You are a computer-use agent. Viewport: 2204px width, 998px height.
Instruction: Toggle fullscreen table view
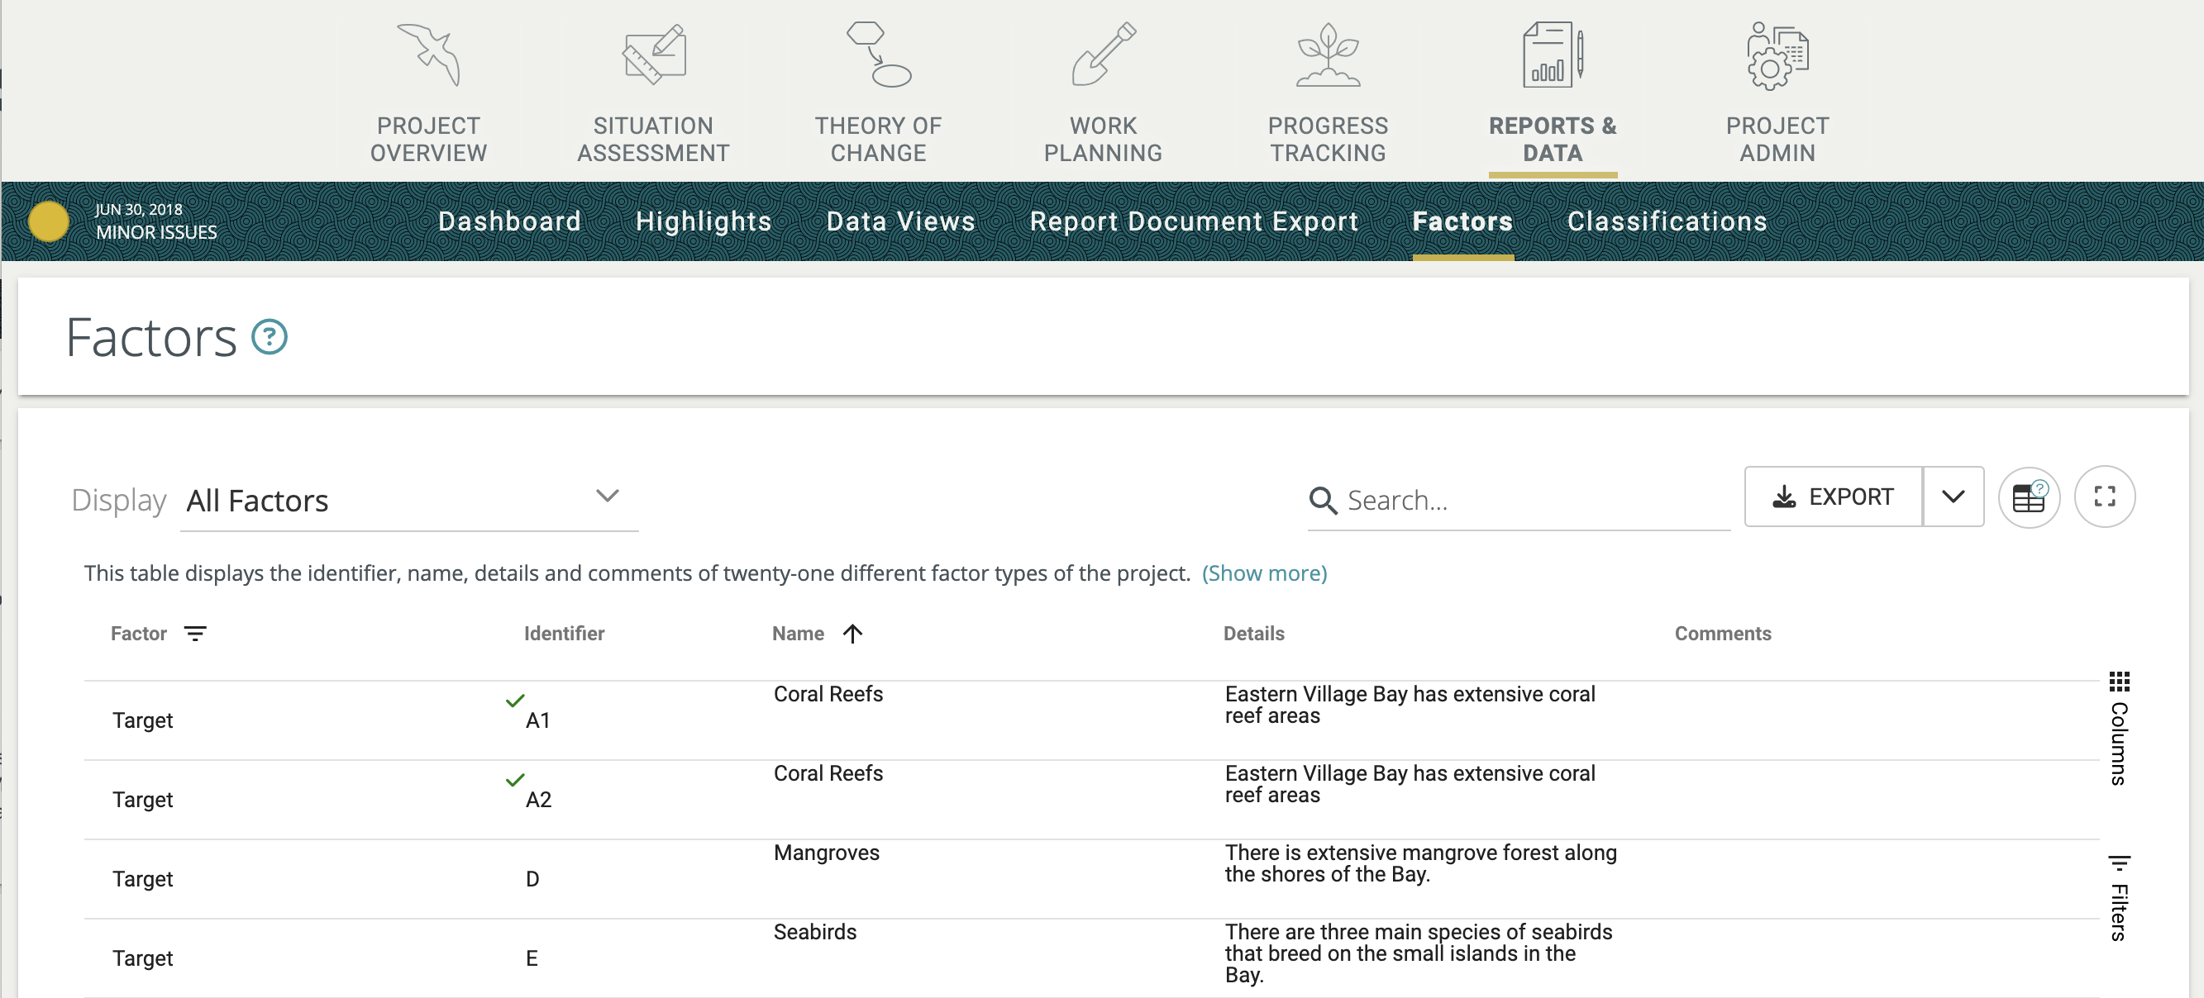point(2104,497)
